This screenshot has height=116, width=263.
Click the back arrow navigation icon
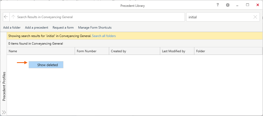pyautogui.click(x=6, y=17)
